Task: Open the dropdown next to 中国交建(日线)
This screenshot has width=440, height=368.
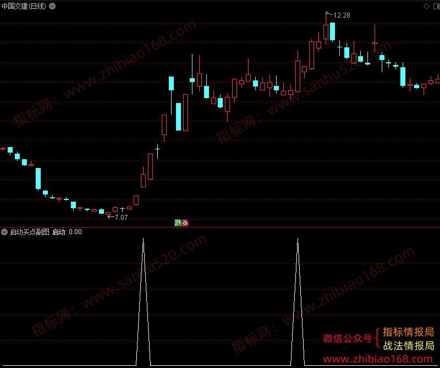Action: (x=52, y=6)
